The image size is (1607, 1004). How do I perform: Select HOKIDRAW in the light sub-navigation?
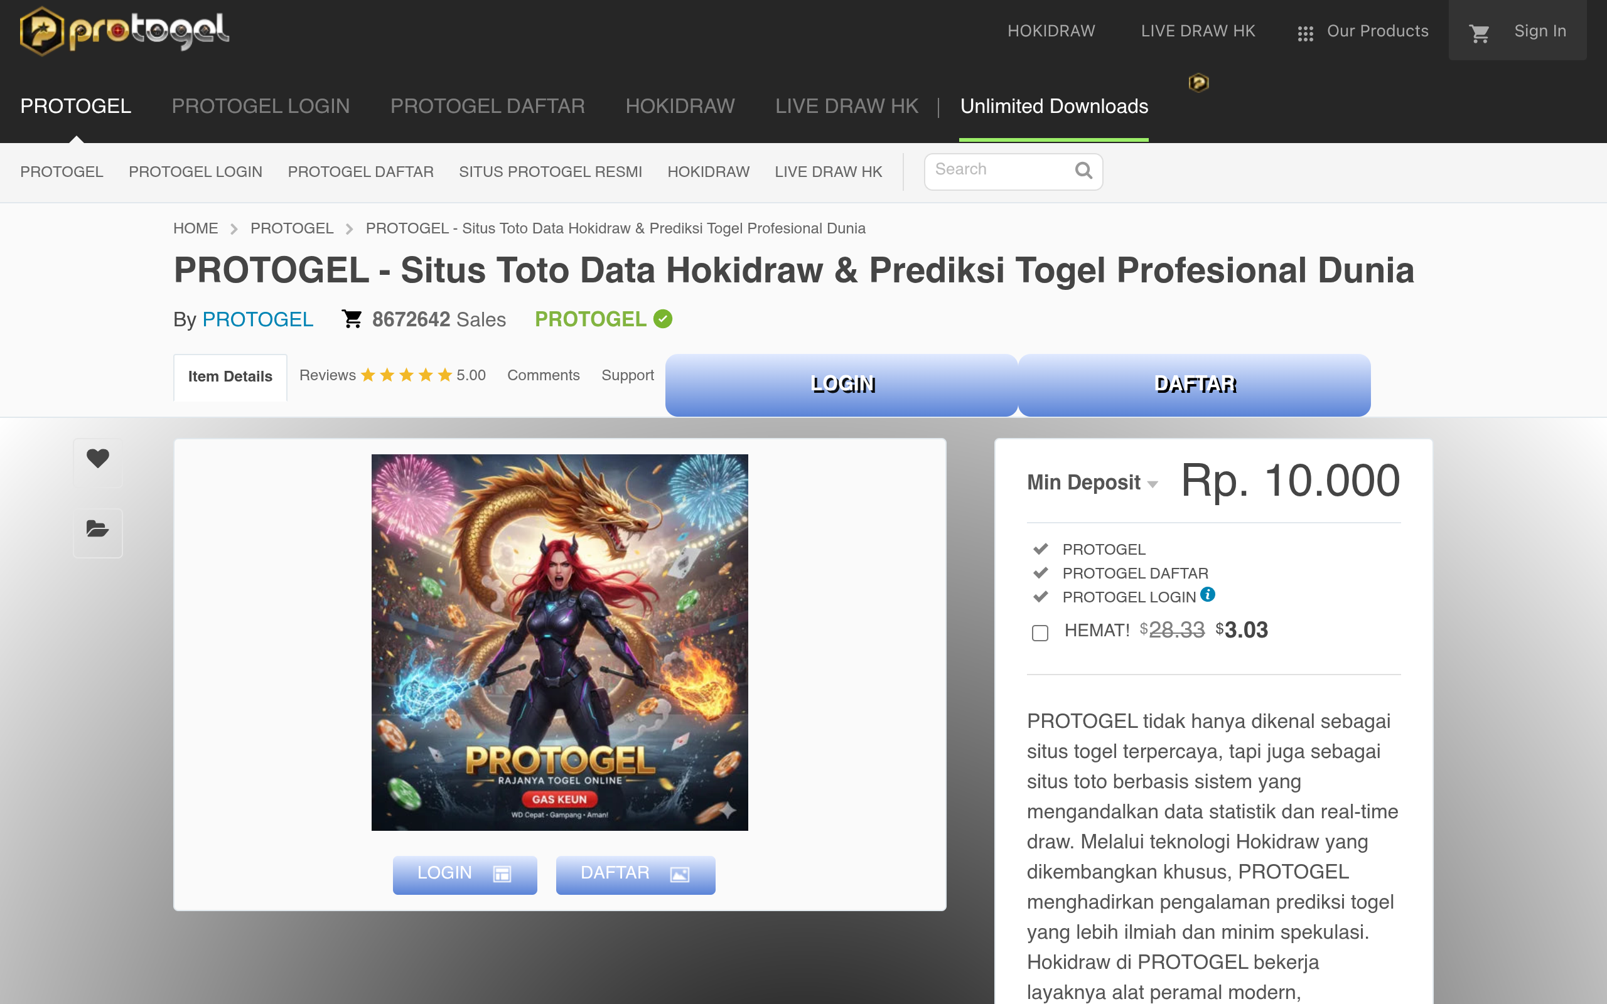click(709, 172)
